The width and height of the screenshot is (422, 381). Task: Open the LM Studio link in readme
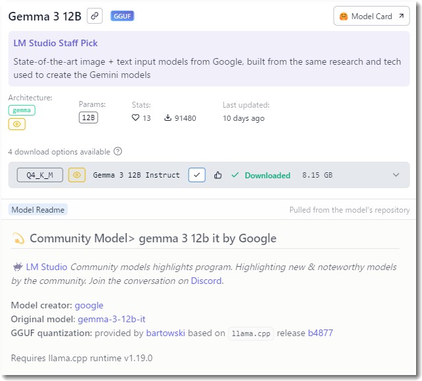tap(47, 267)
